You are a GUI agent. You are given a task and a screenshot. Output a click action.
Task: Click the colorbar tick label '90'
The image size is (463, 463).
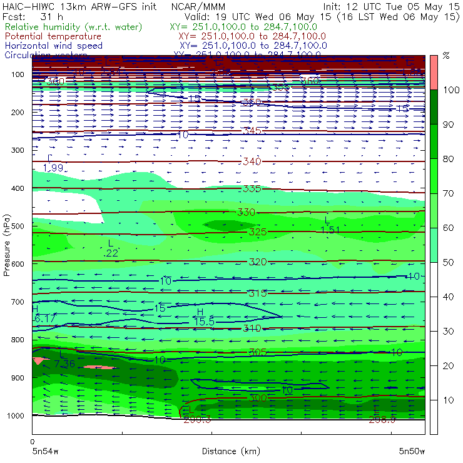448,125
